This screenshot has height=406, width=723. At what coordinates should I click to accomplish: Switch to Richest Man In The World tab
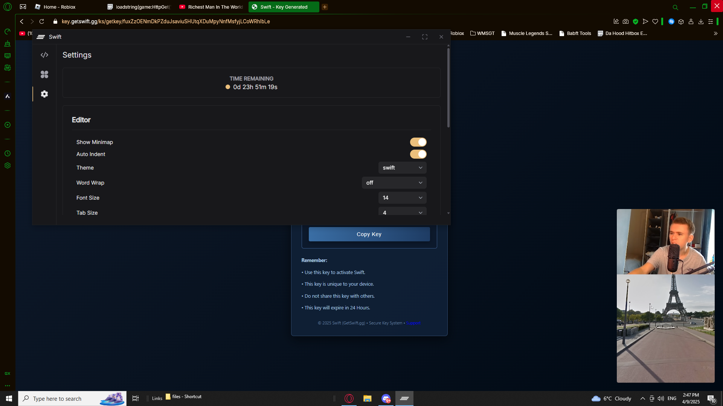[211, 7]
